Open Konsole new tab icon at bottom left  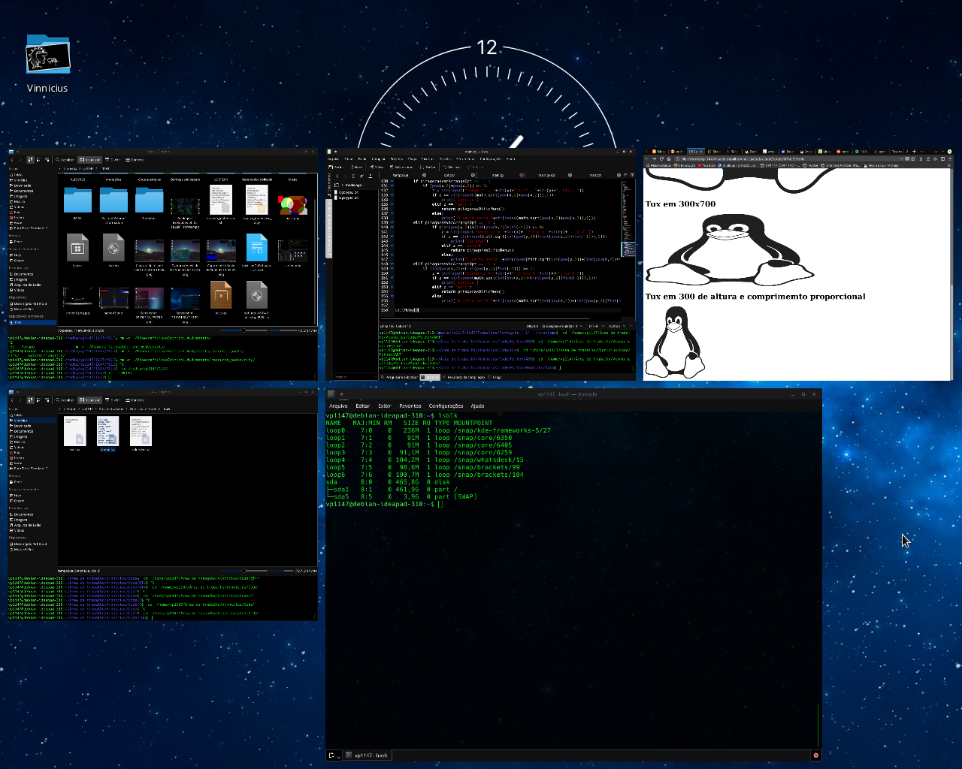click(x=331, y=755)
